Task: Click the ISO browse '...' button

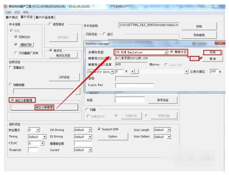Action: [x=194, y=59]
